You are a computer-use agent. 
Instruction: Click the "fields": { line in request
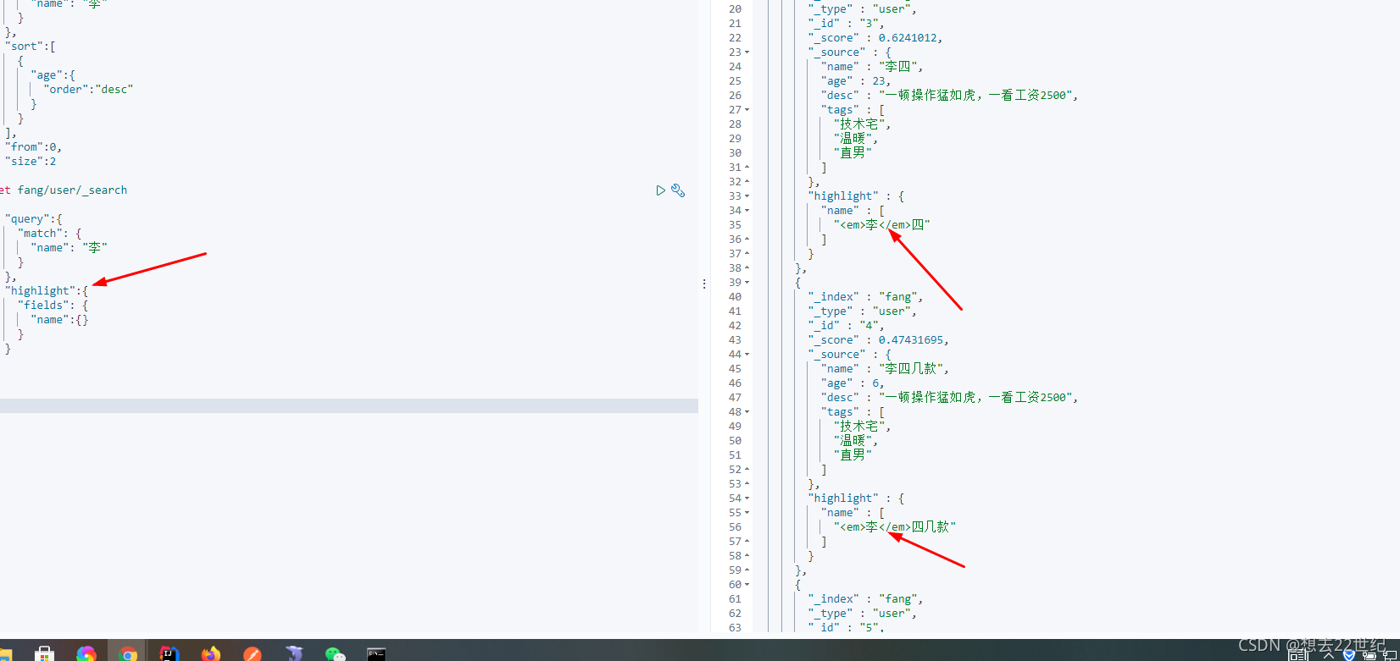click(53, 306)
